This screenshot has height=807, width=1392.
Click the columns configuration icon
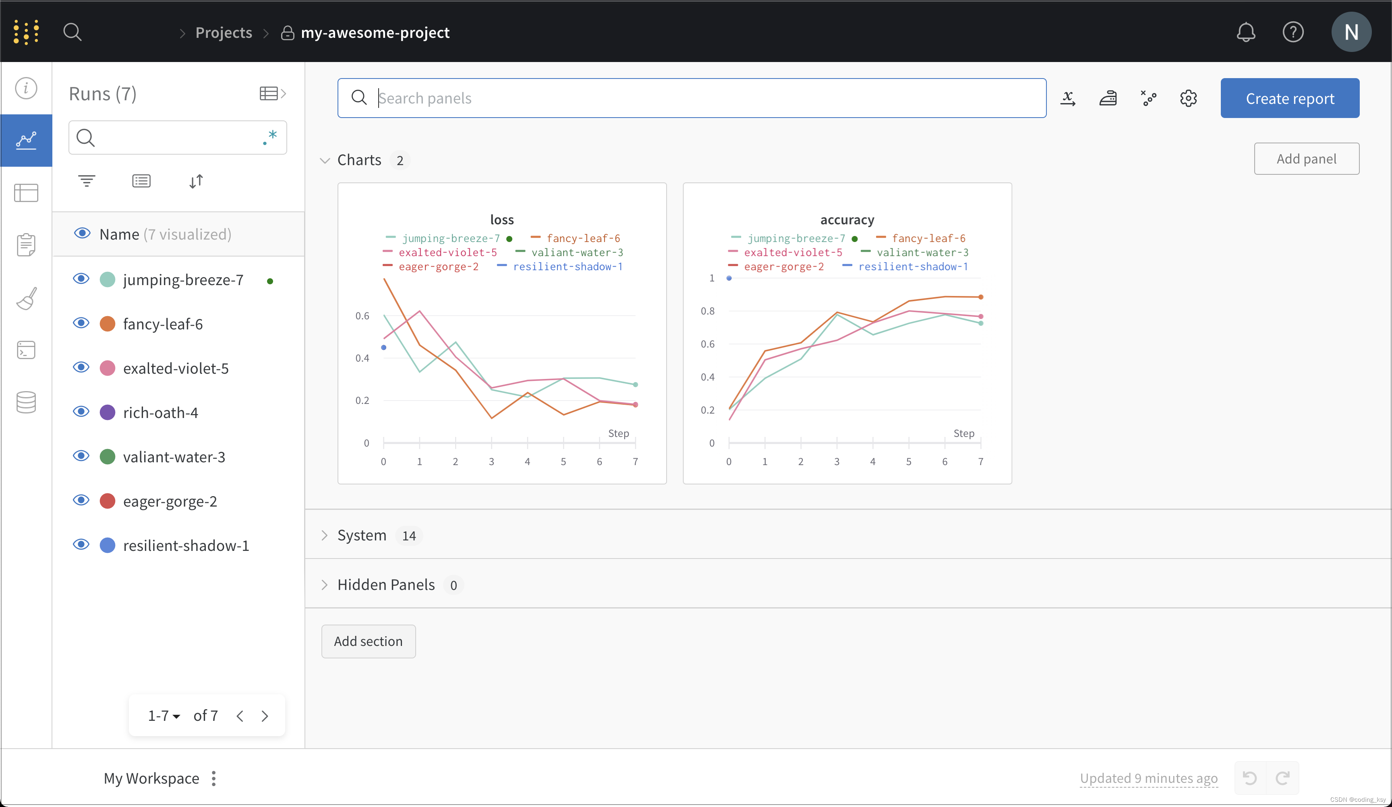(141, 182)
